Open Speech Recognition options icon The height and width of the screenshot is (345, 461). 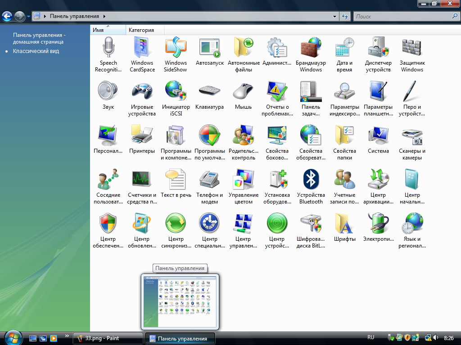click(108, 48)
